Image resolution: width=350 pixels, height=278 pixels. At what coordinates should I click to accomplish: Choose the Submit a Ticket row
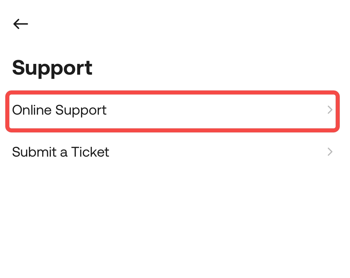click(173, 152)
